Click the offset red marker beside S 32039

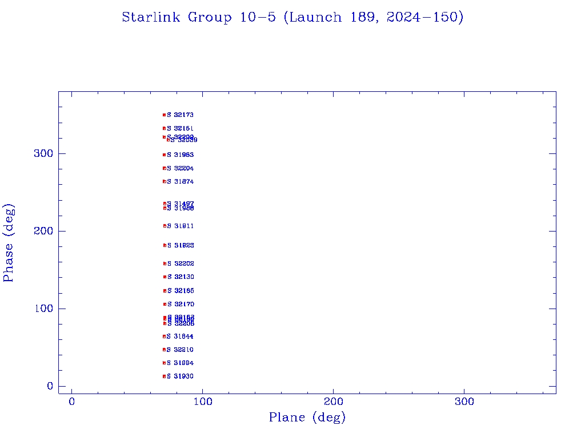(x=169, y=140)
